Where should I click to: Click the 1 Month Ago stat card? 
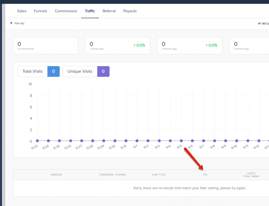117,46
